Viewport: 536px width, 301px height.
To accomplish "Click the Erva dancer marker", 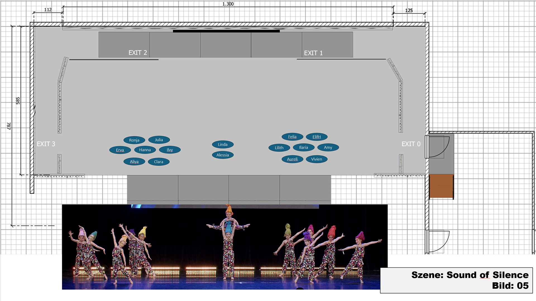I will 120,150.
